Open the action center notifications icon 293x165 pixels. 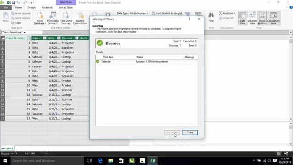275,161
